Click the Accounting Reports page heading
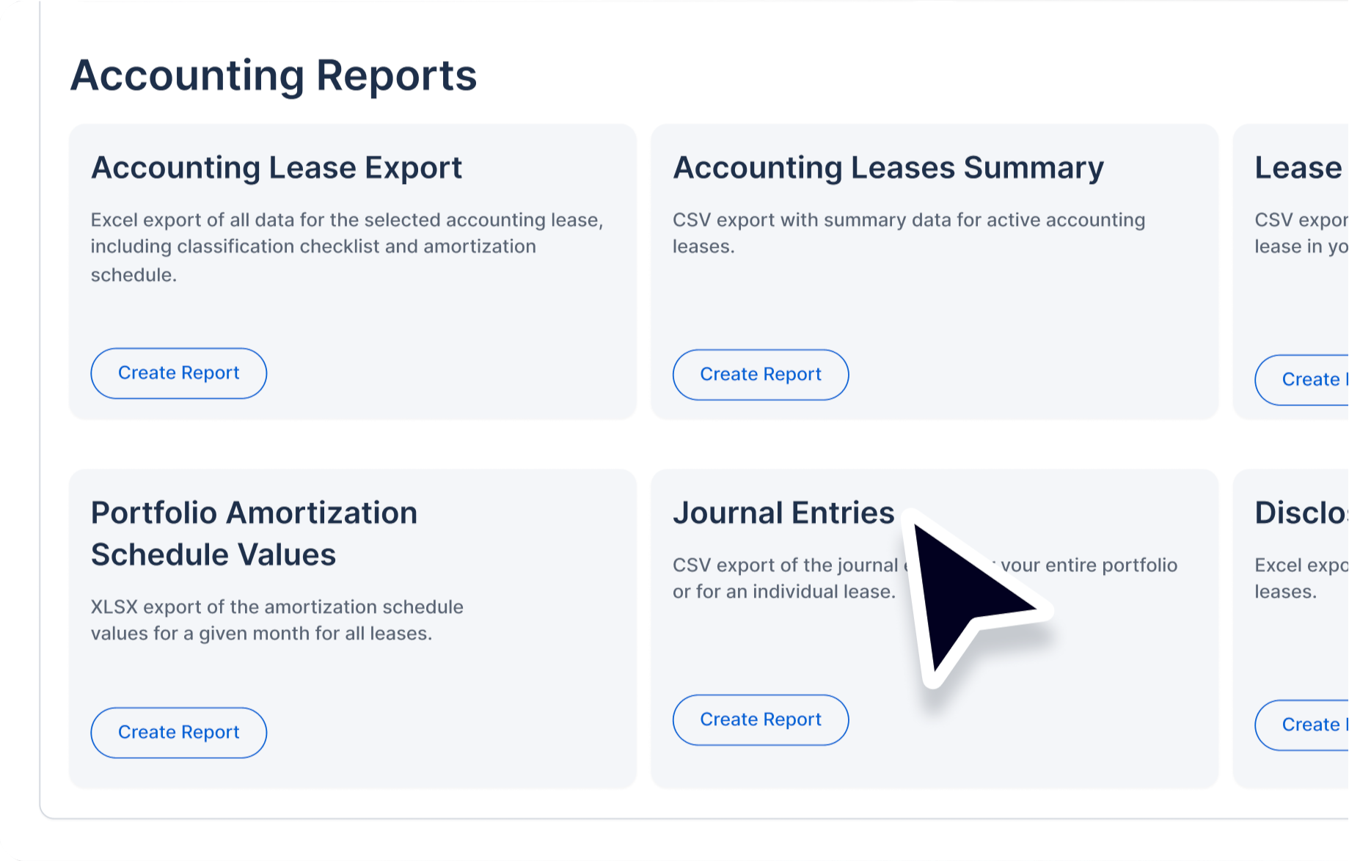The height and width of the screenshot is (861, 1349). [274, 76]
